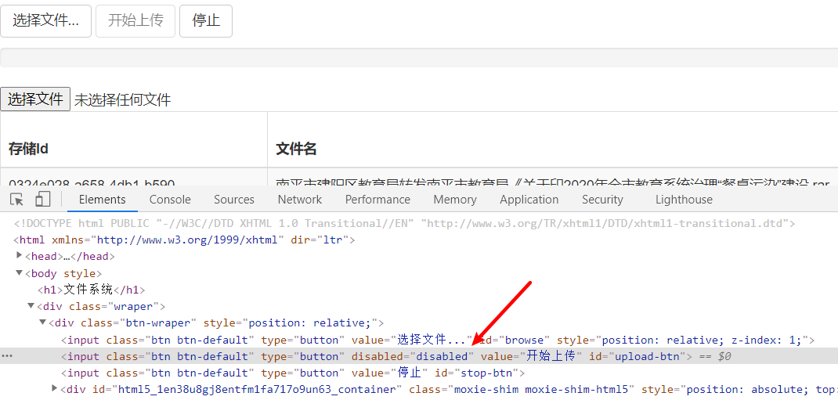Open the Sources tab

click(234, 200)
